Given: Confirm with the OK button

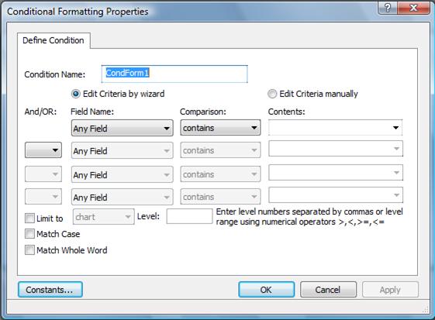Looking at the screenshot, I should (266, 290).
